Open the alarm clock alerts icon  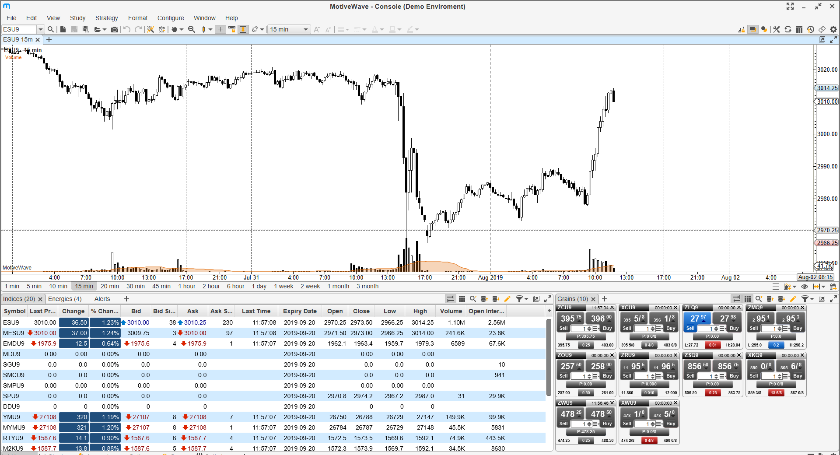tap(162, 29)
